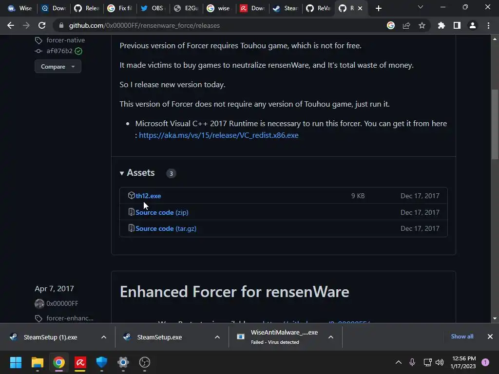Open 0x00000FF user profile link
The image size is (499, 374).
point(62,303)
